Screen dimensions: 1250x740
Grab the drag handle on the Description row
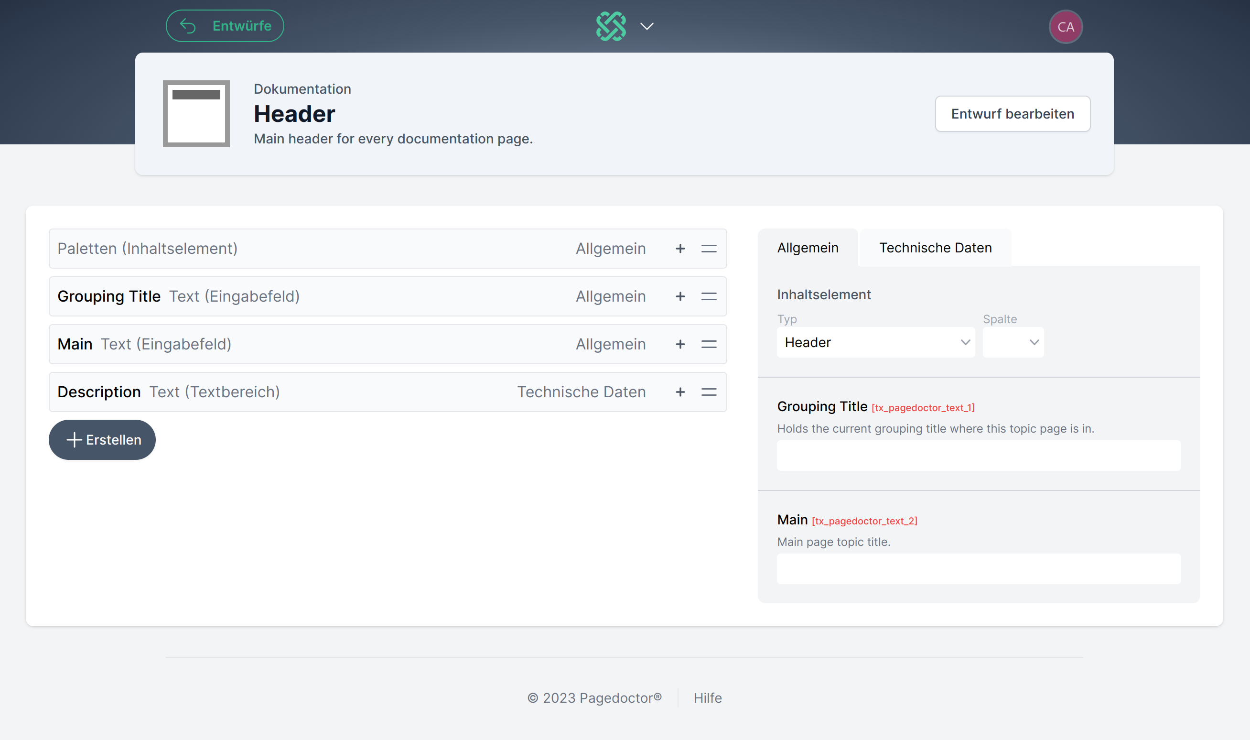click(x=709, y=392)
